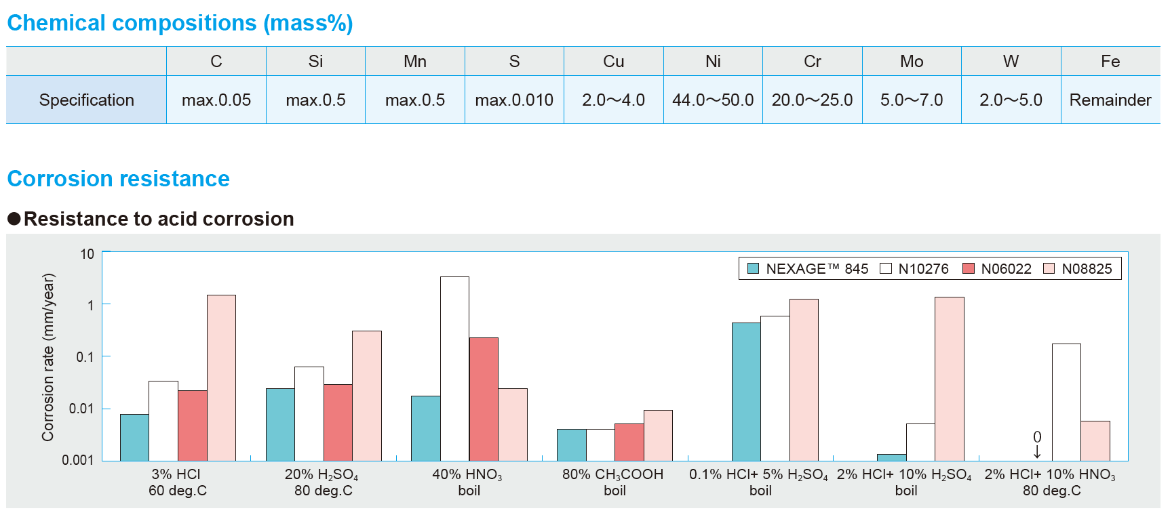The image size is (1170, 517).
Task: Click the Cu value cell 2.0~4.0
Action: pyautogui.click(x=613, y=100)
